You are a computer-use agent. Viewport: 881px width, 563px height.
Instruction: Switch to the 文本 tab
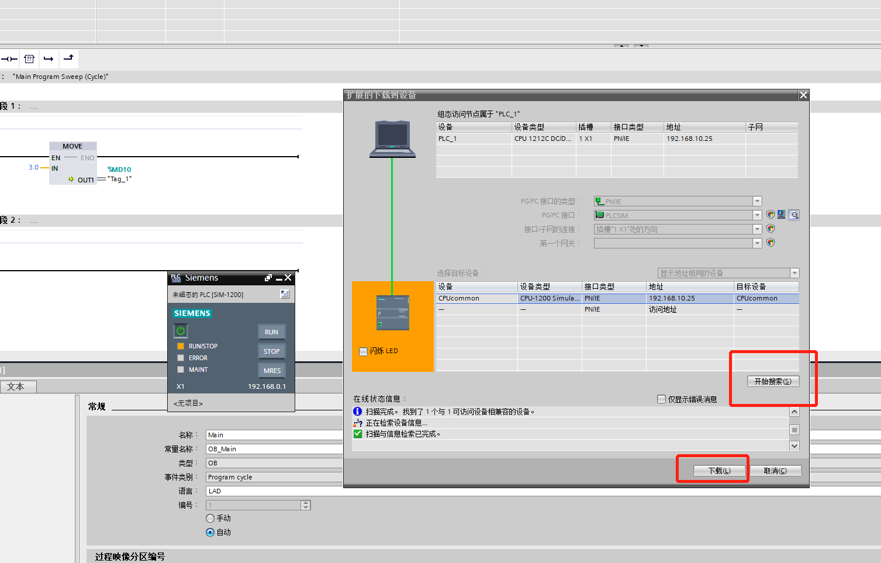tap(18, 386)
